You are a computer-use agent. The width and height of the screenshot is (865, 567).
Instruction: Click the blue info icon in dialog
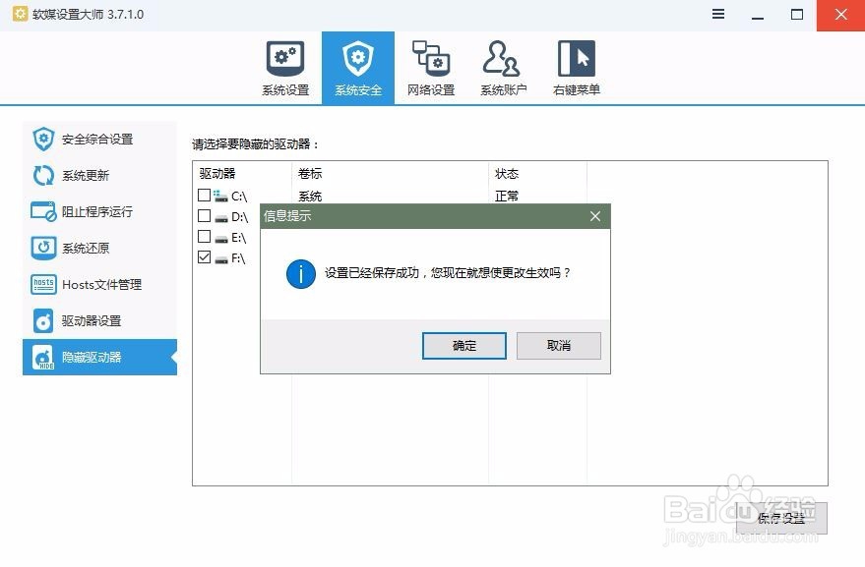click(x=301, y=274)
